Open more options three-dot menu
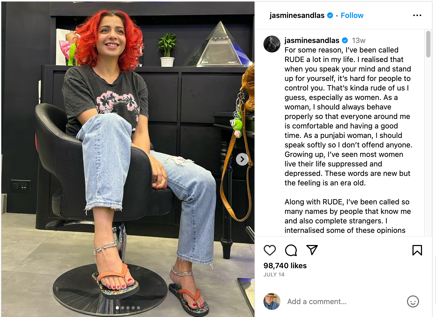Screen dimensions: 436x317 (x=417, y=15)
